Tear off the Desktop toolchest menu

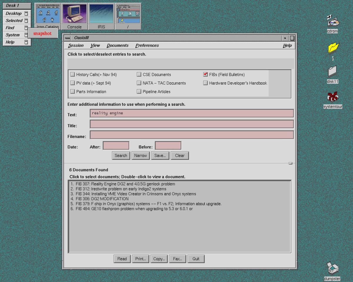(26, 14)
